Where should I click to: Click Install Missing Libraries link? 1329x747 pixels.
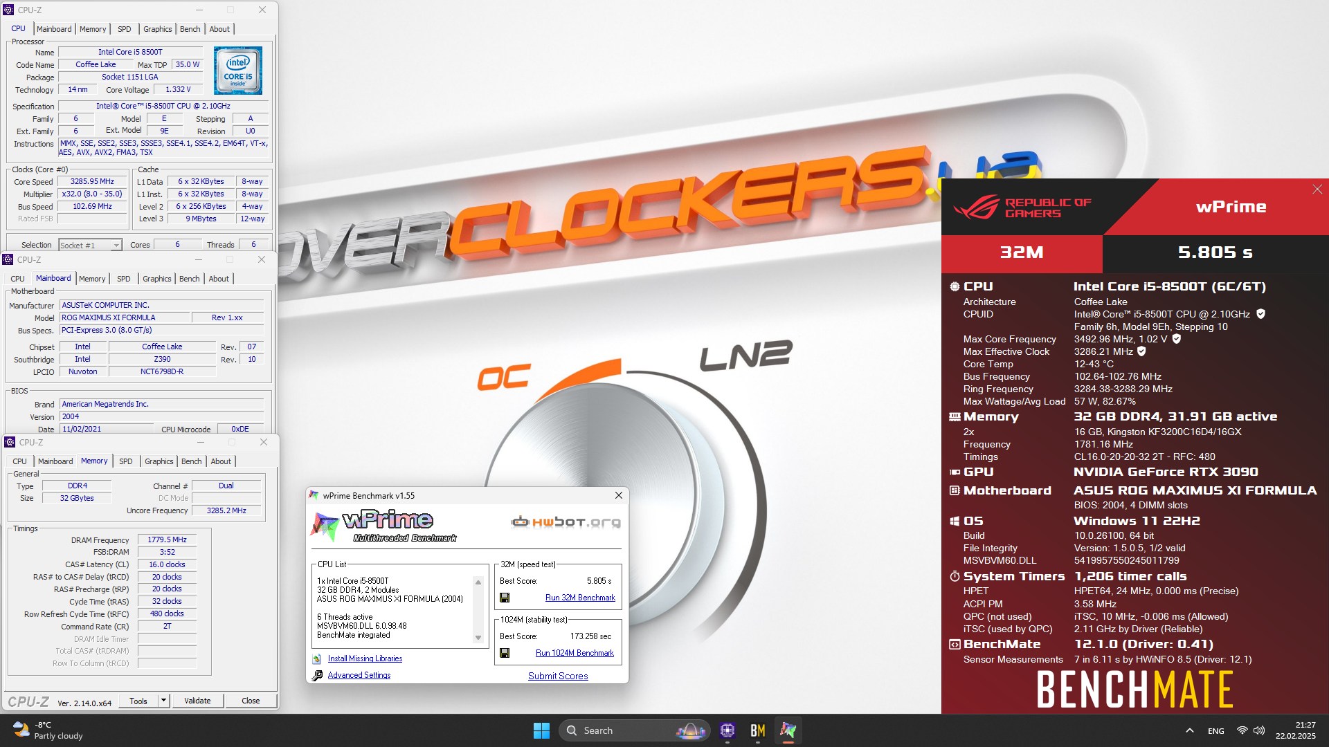pyautogui.click(x=365, y=659)
